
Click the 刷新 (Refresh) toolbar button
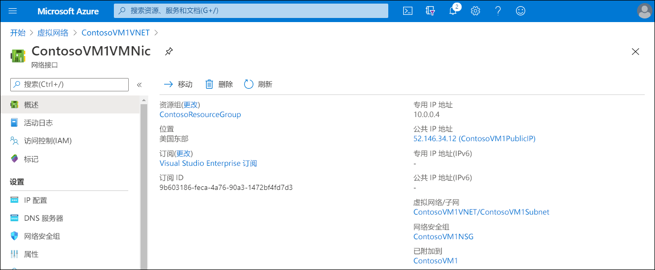[x=258, y=84]
